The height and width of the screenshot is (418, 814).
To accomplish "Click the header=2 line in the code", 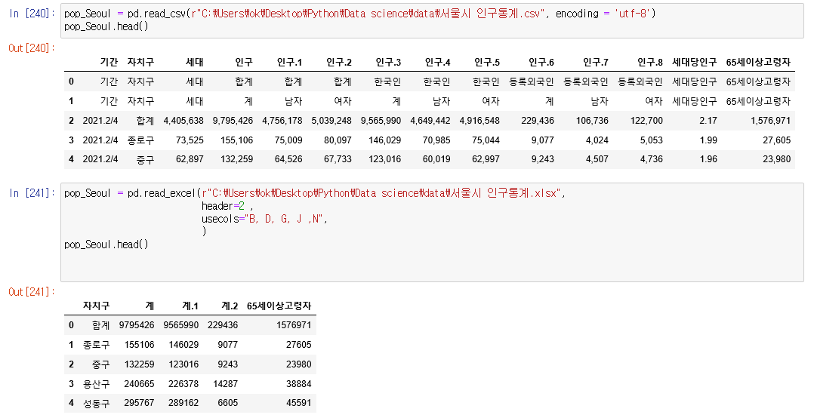I will (227, 206).
